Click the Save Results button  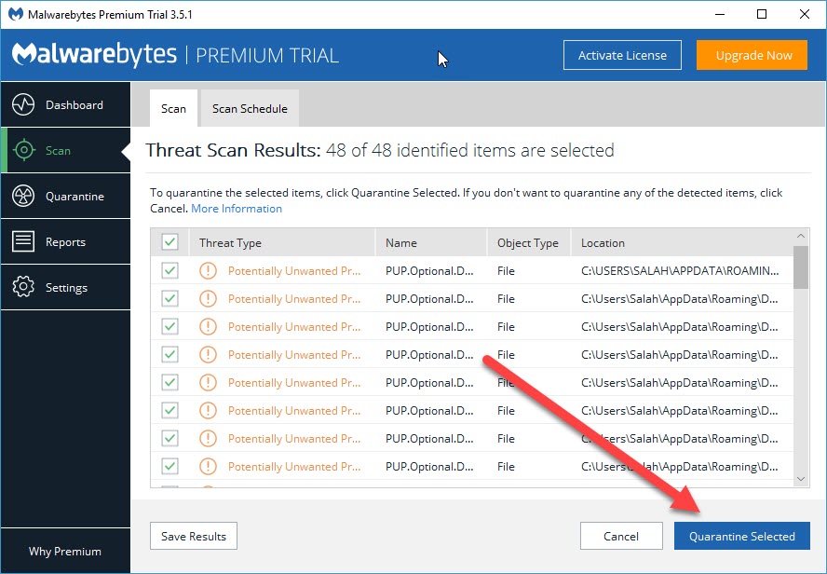coord(194,536)
